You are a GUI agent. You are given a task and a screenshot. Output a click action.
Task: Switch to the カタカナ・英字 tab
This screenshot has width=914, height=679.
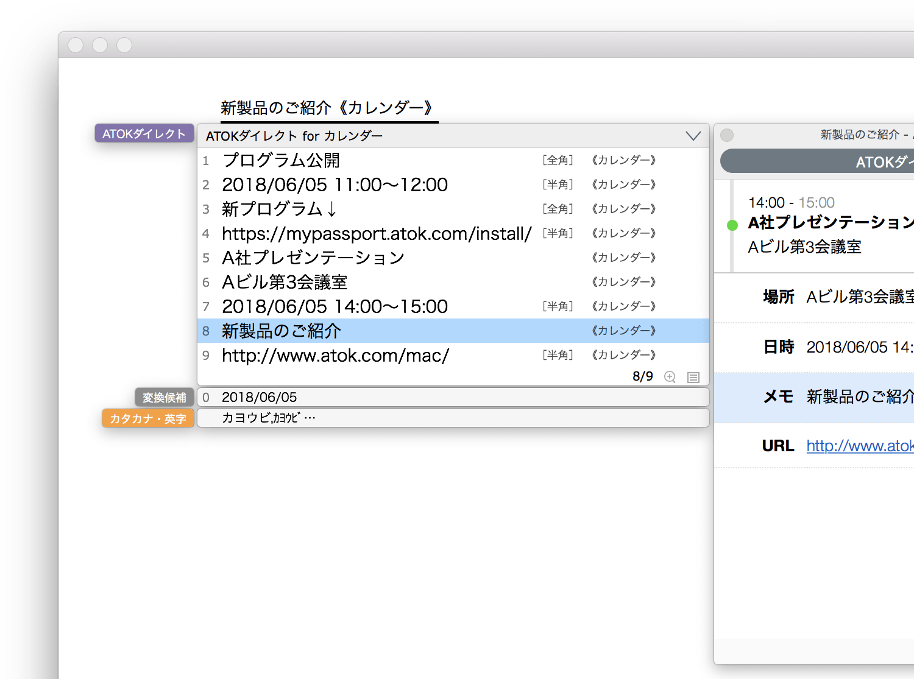point(147,418)
